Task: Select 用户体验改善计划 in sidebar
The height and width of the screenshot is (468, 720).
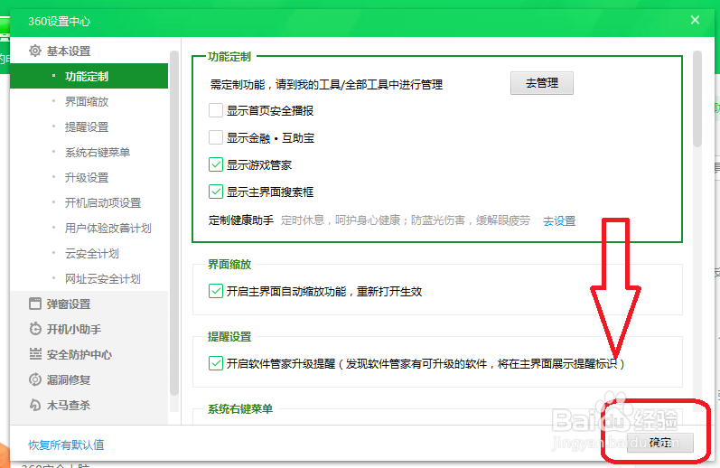Action: click(108, 228)
